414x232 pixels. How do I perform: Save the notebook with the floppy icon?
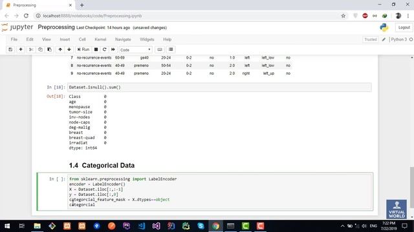pyautogui.click(x=10, y=50)
